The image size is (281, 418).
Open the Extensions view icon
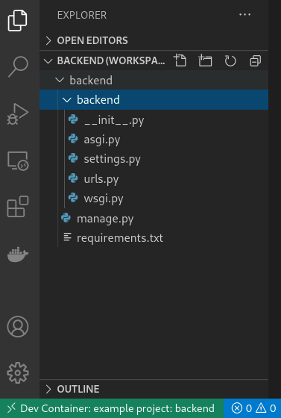pos(18,206)
